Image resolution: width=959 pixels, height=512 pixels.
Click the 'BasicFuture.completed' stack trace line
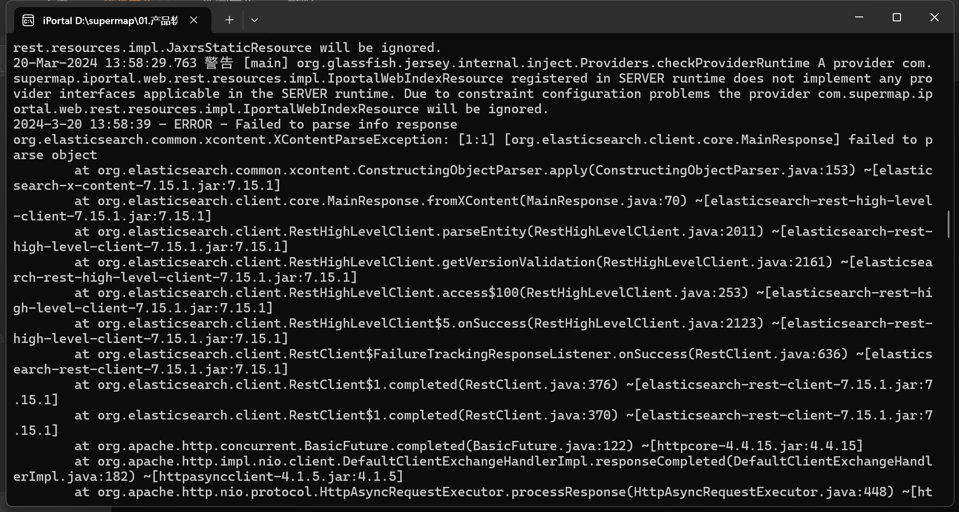pos(469,446)
